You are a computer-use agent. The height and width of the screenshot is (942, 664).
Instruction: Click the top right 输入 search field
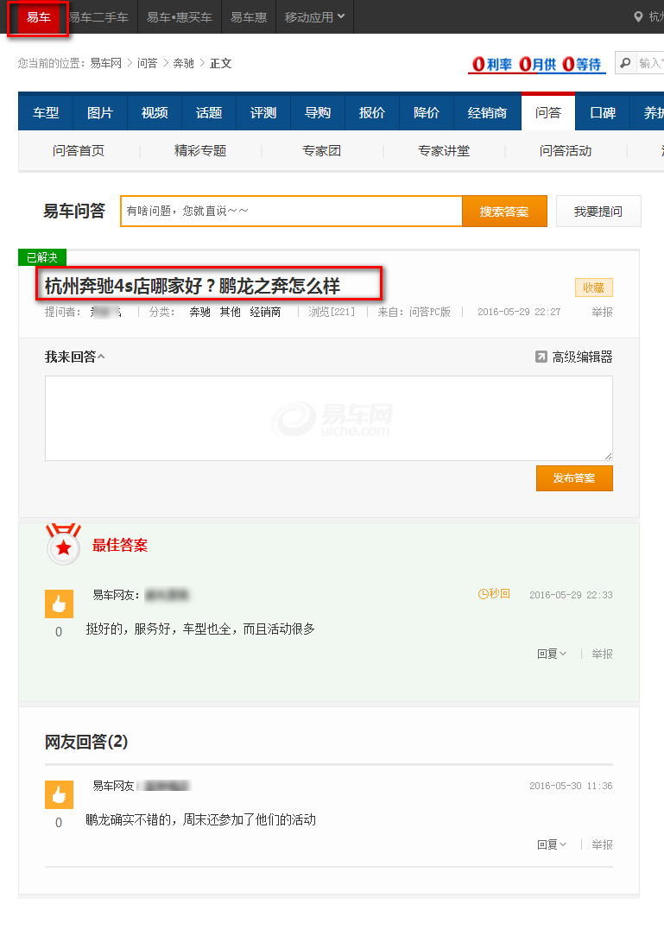649,63
